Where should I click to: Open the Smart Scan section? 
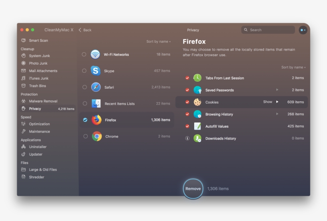pos(38,40)
